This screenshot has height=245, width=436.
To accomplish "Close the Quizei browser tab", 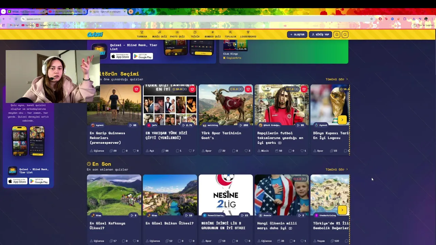I will (124, 12).
